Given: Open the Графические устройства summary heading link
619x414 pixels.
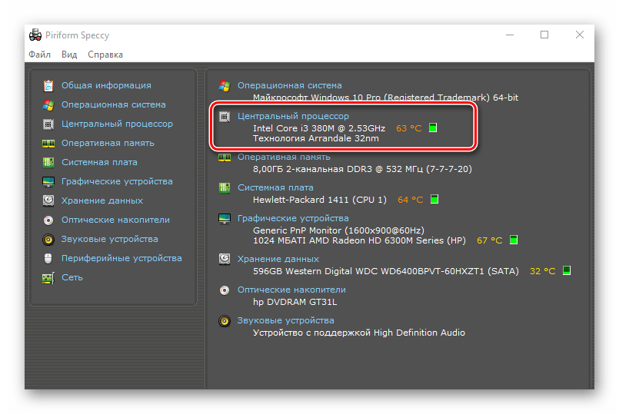Looking at the screenshot, I should click(293, 218).
